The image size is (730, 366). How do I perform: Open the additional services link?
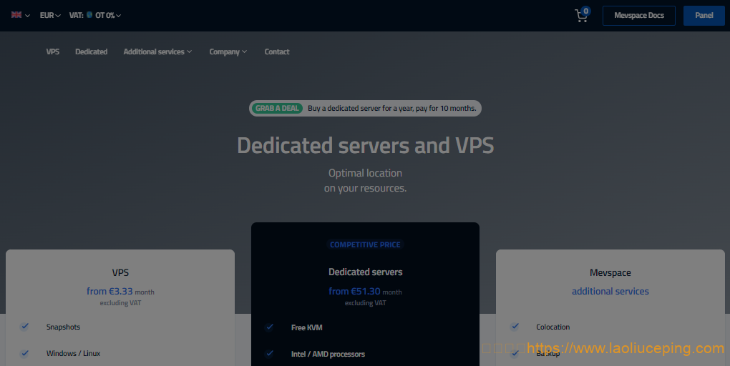click(x=610, y=291)
